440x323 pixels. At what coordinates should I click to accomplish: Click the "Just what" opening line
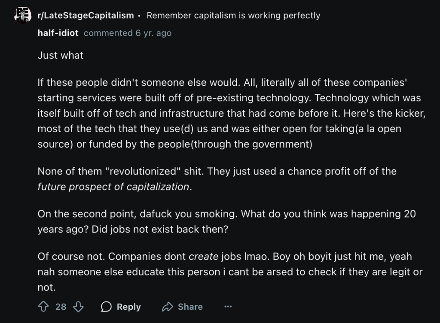pyautogui.click(x=61, y=55)
